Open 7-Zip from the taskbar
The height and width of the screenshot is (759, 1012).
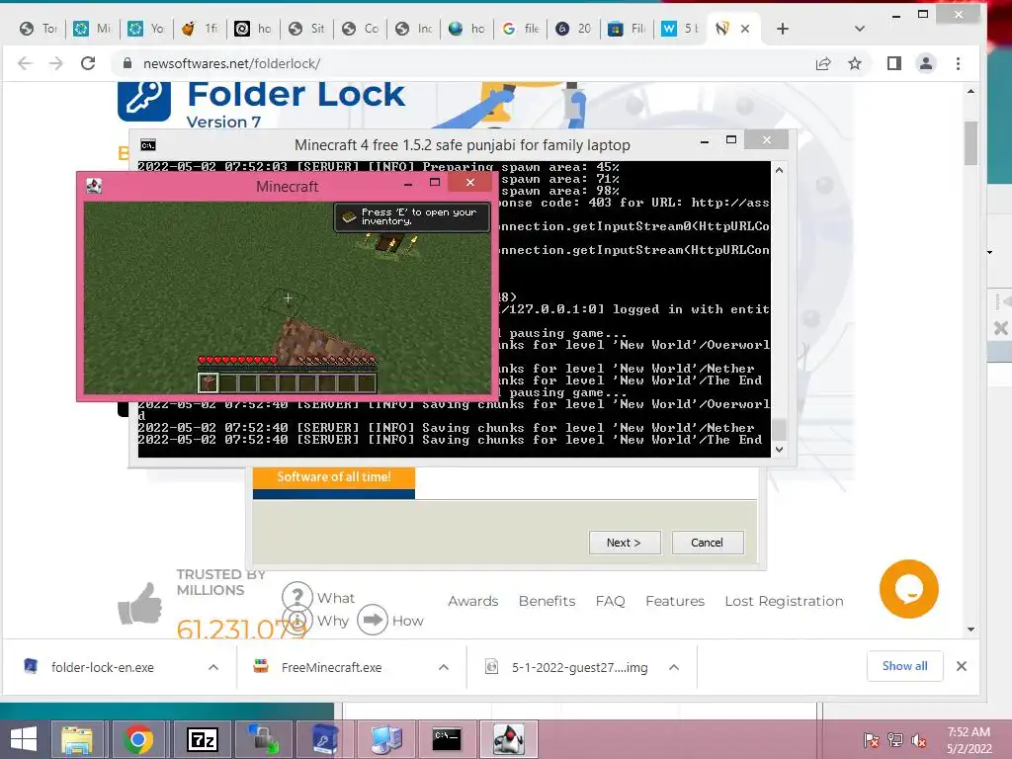[202, 739]
